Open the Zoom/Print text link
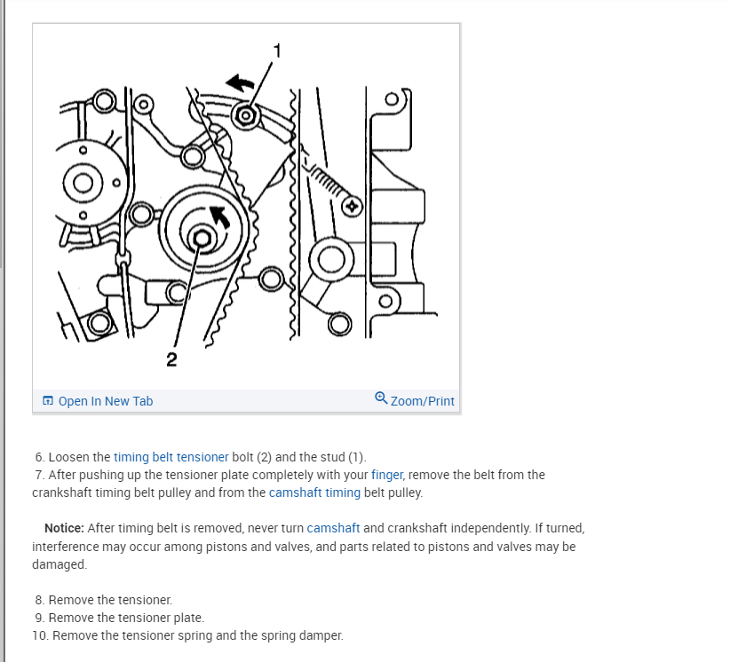Viewport: 730px width, 662px height. [422, 401]
